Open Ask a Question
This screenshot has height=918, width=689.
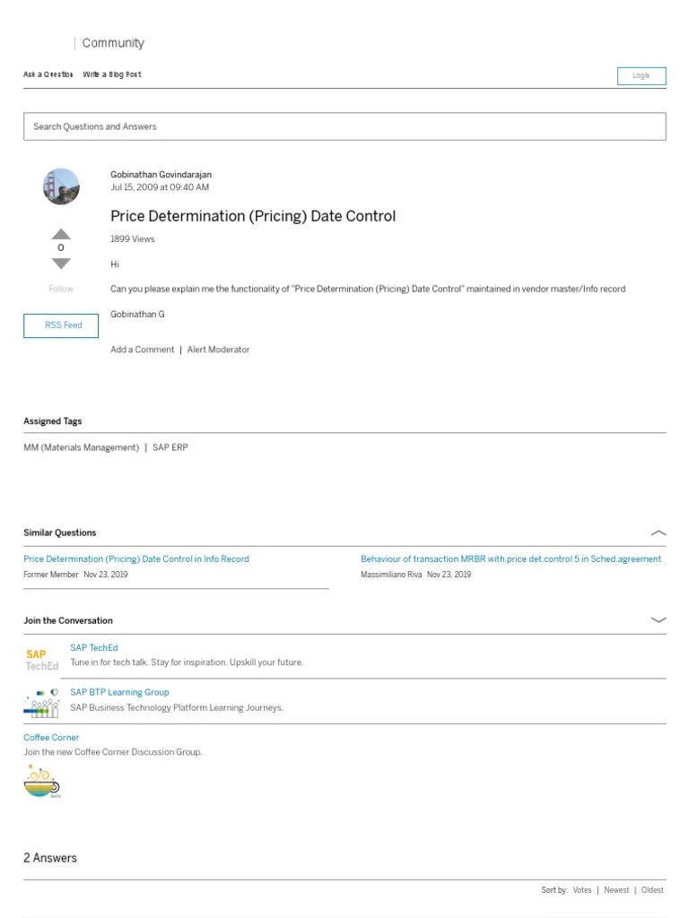click(48, 74)
